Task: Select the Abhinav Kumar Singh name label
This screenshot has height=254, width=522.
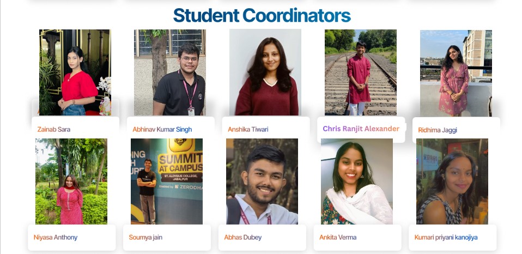Action: 162,130
